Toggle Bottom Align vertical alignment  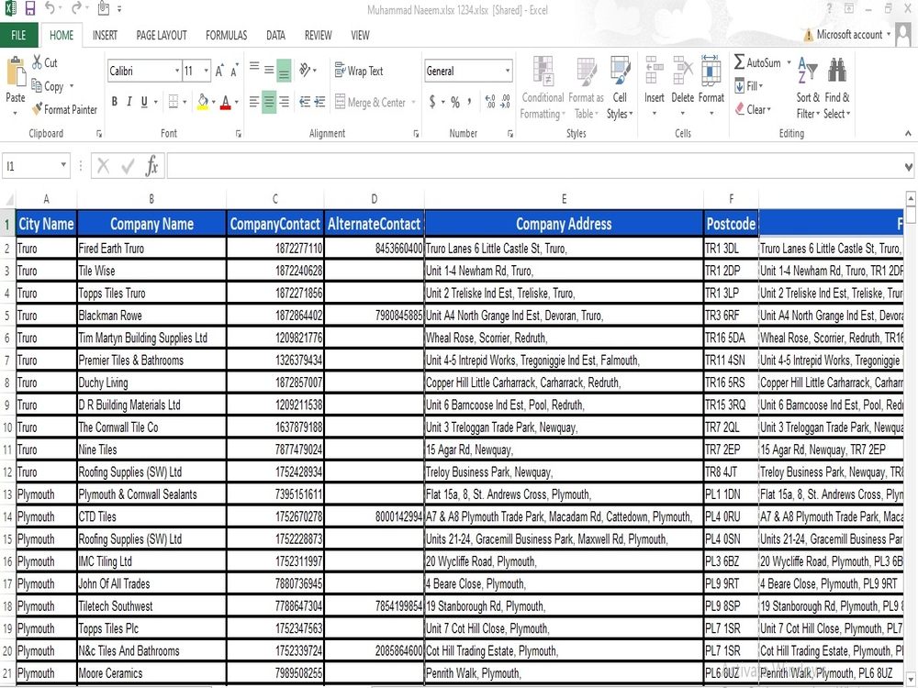284,71
